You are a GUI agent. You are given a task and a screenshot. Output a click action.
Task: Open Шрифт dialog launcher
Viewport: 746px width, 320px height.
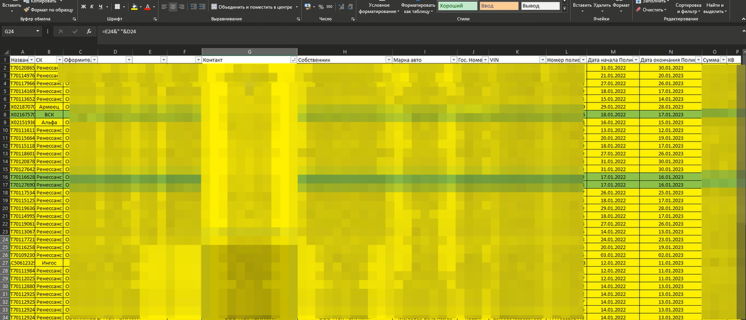pyautogui.click(x=155, y=19)
